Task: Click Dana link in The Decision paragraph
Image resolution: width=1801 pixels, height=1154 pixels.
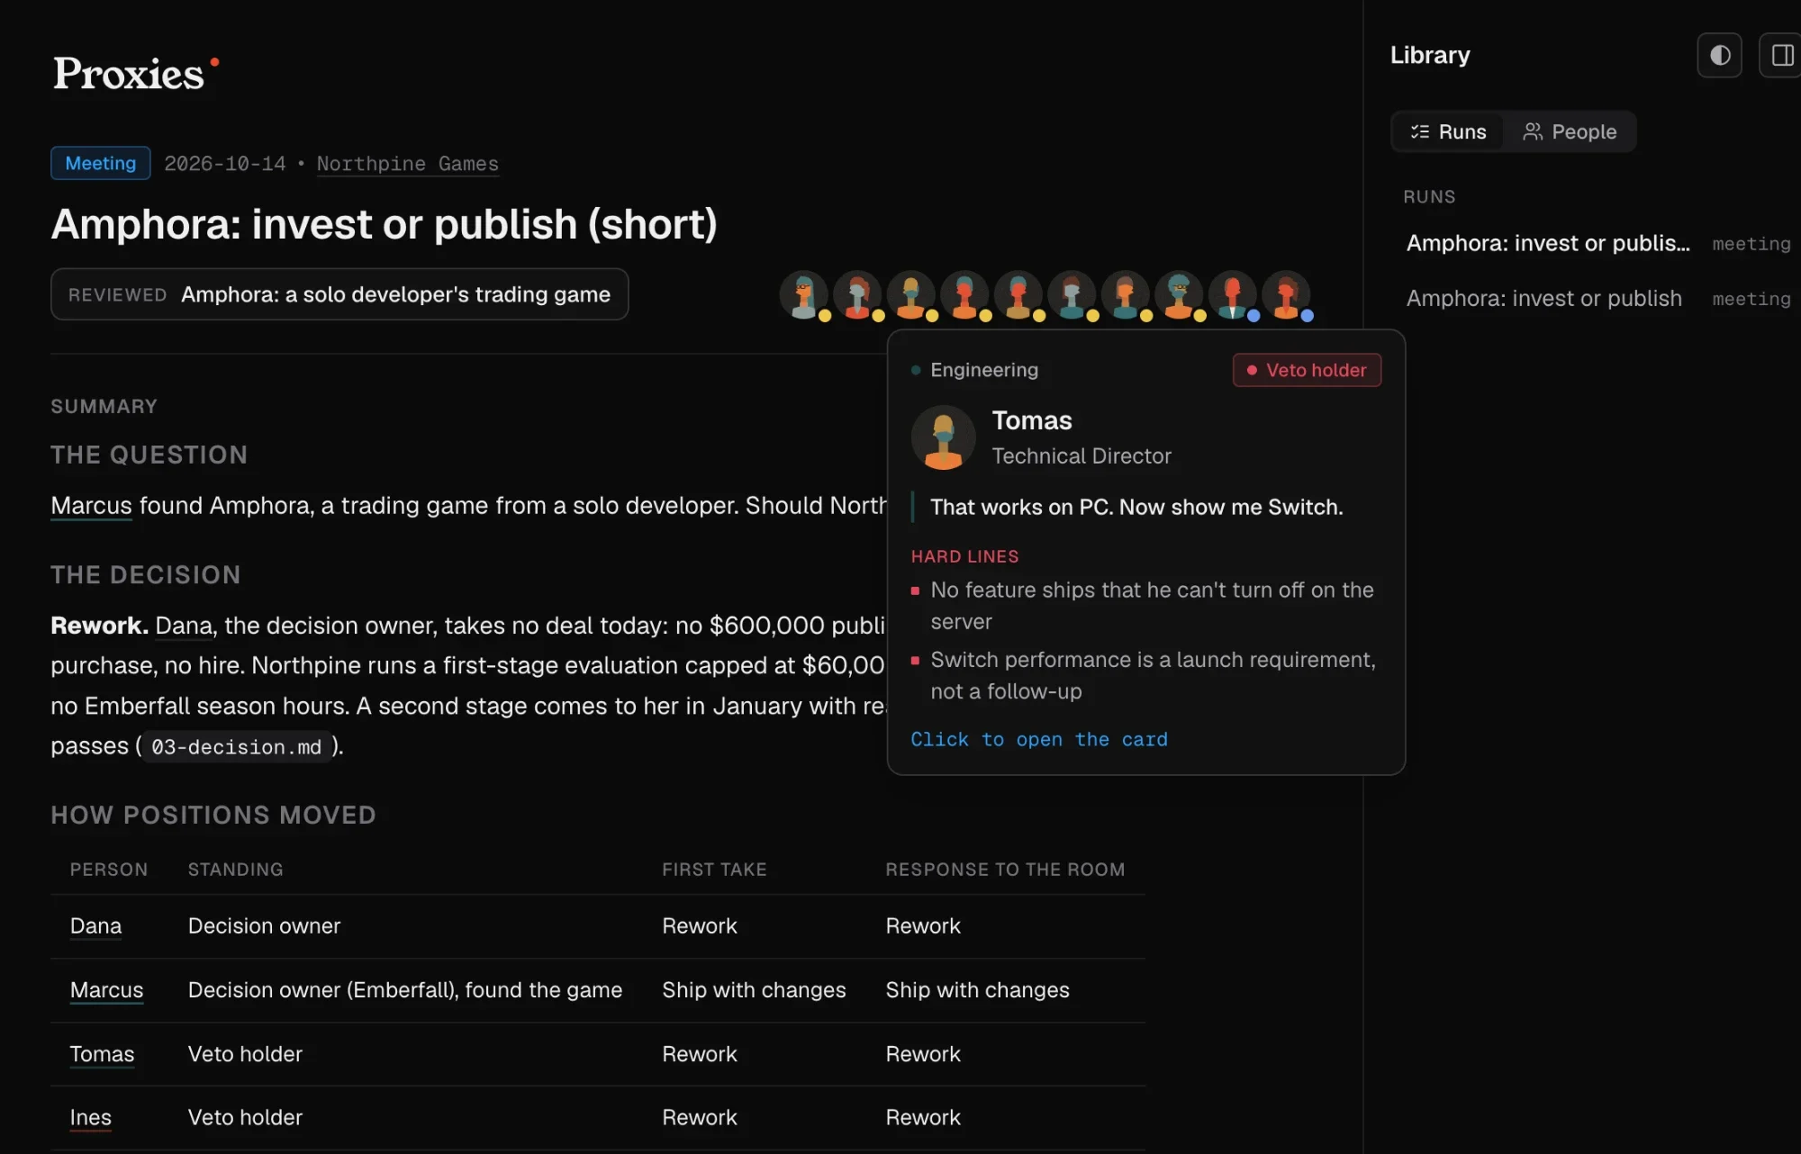Action: [184, 626]
